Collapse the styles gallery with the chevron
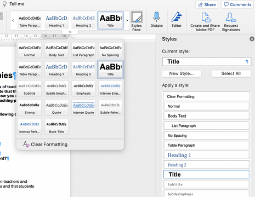255x197 pixels. coord(70,32)
